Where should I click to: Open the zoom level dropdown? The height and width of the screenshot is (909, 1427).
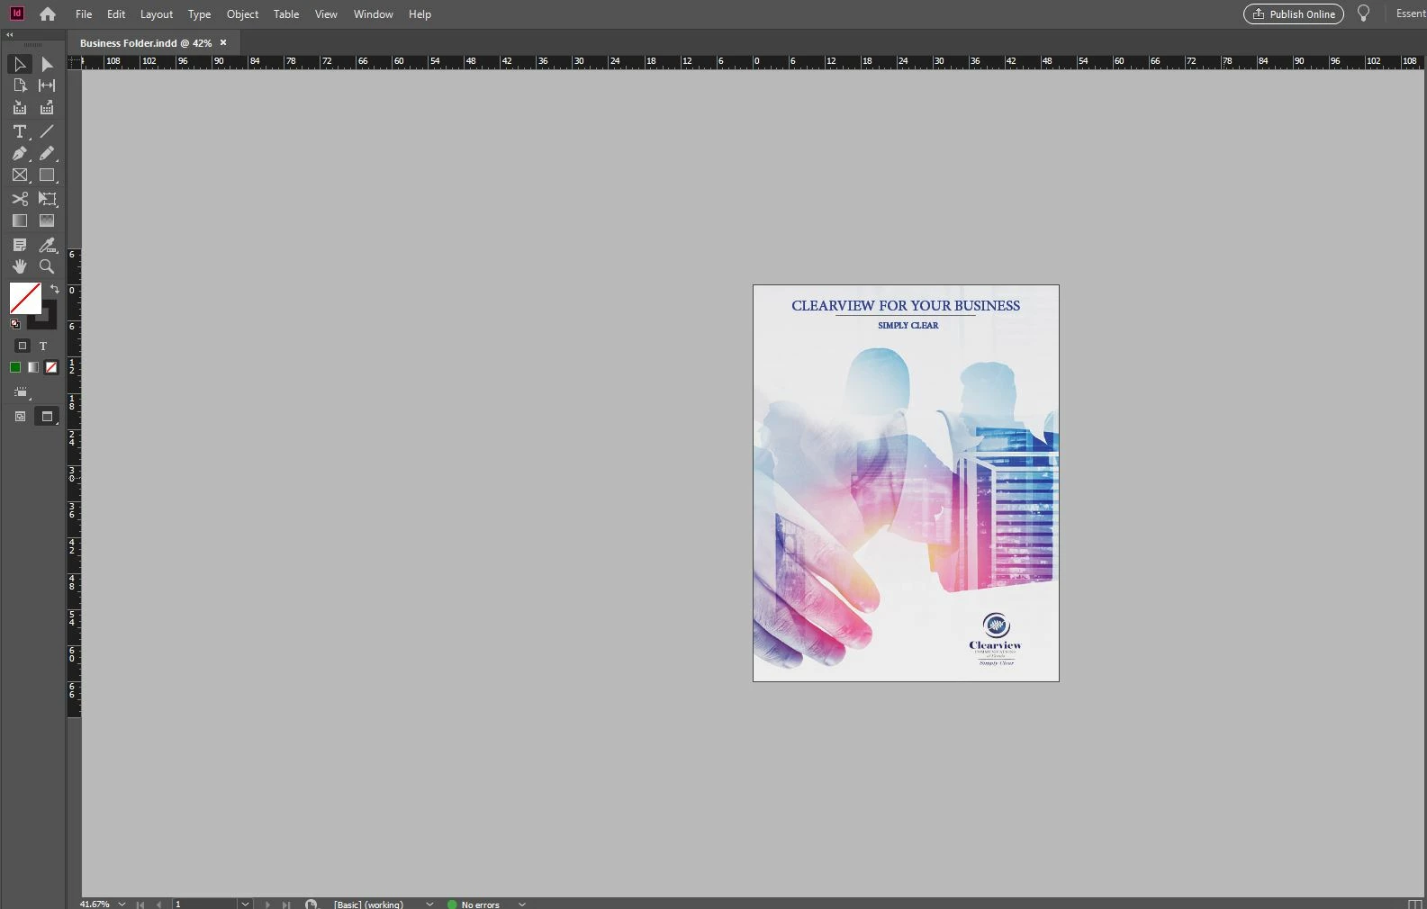click(122, 904)
